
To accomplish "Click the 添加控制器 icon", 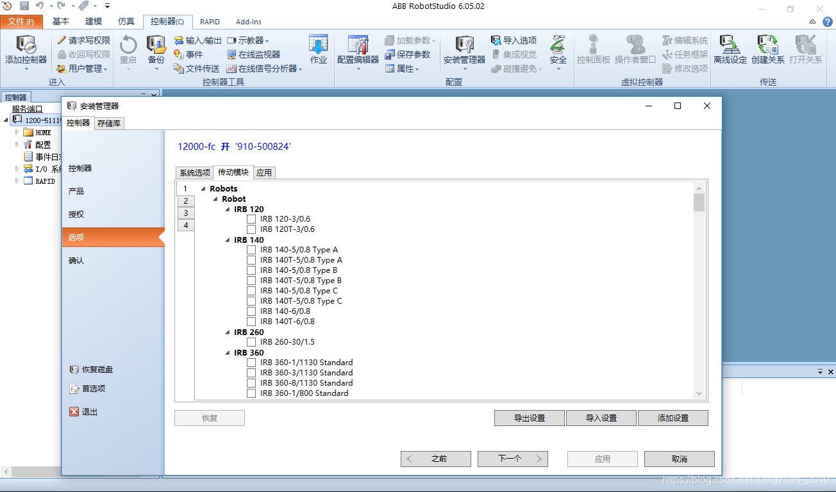I will (x=26, y=45).
